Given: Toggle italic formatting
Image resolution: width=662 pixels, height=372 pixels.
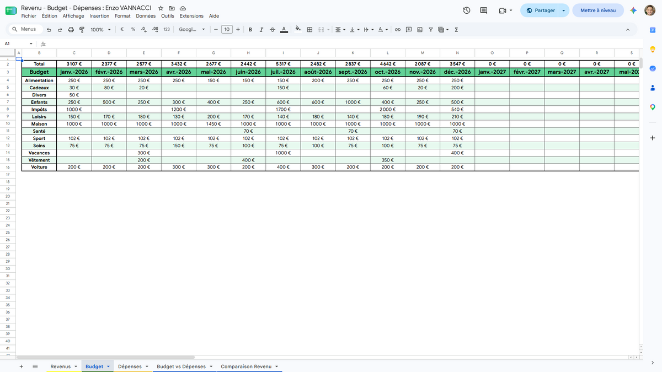Looking at the screenshot, I should click(261, 30).
